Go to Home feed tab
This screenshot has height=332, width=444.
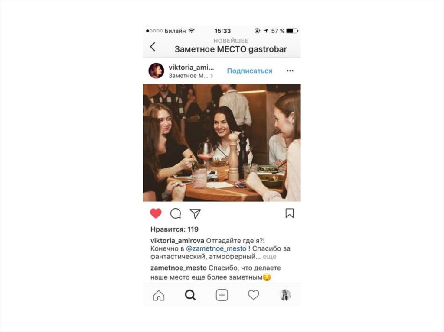pyautogui.click(x=159, y=295)
